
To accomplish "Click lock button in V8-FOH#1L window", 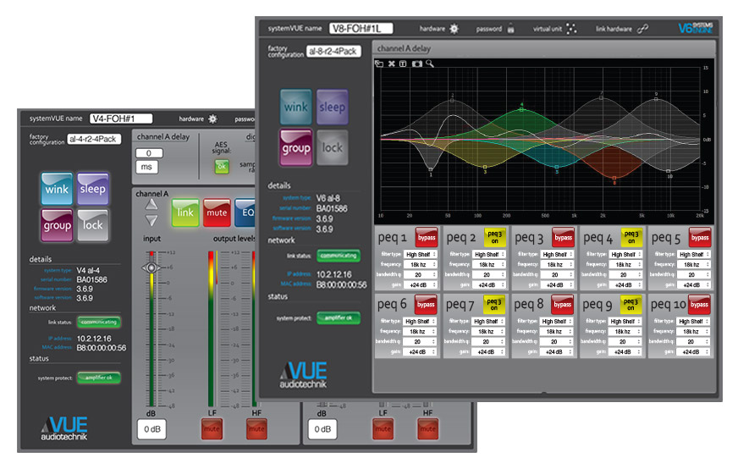I will (x=333, y=148).
